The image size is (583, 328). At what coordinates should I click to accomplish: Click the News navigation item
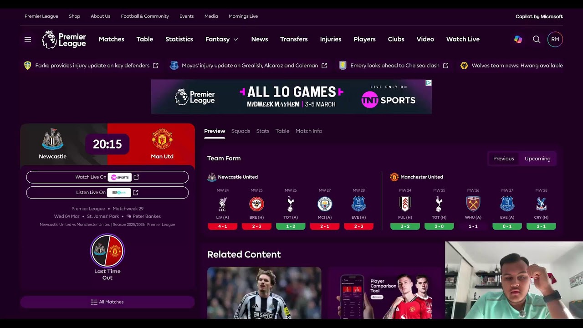tap(260, 39)
